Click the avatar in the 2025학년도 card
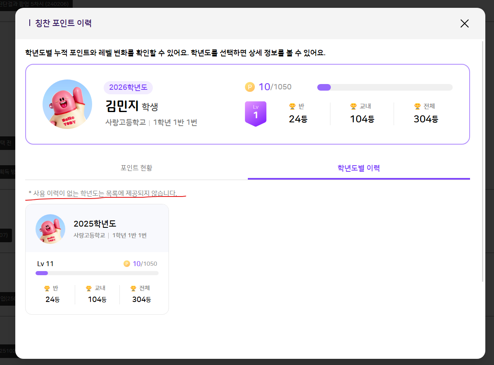 (50, 229)
